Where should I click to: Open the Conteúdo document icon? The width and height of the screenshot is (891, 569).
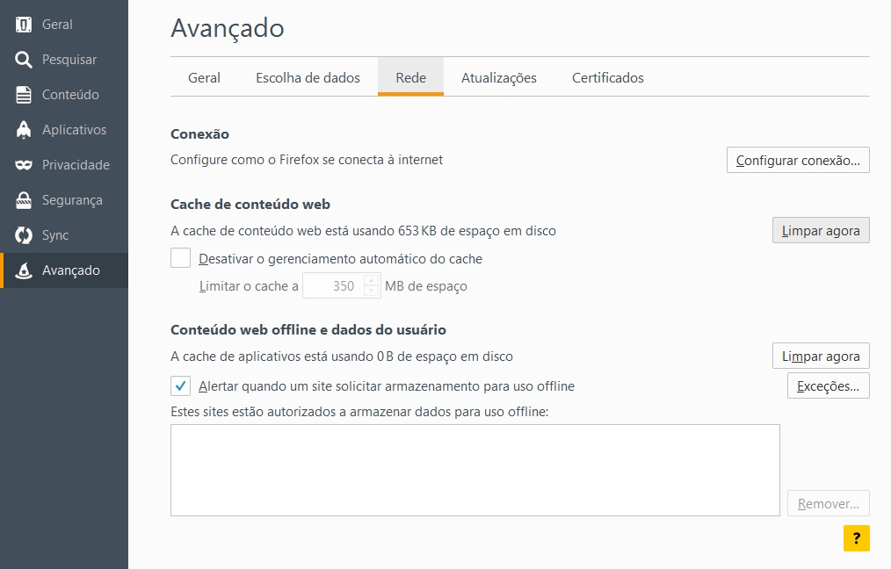tap(24, 95)
